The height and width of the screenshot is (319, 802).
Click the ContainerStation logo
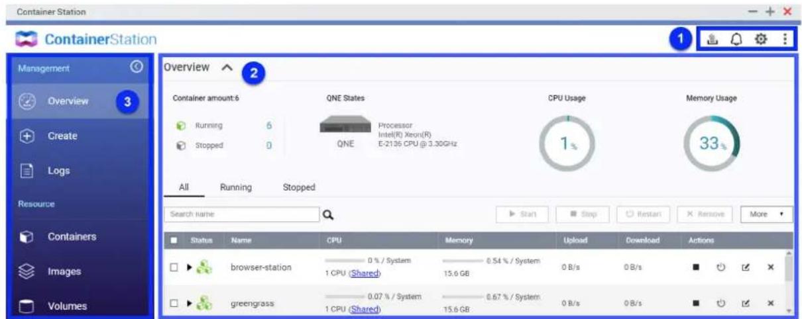[x=87, y=40]
